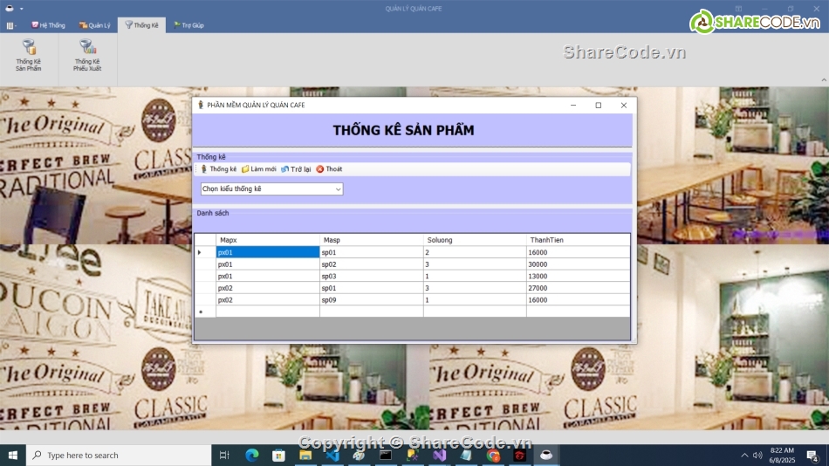Open the application menu button left of Hệ Thống
This screenshot has width=829, height=466.
11,25
